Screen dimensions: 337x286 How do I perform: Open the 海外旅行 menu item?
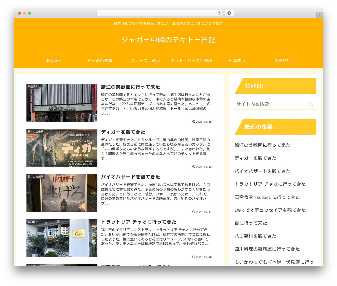(x=283, y=61)
